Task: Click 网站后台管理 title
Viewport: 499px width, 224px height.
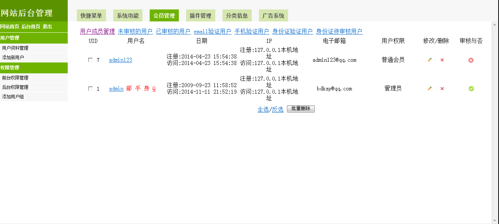Action: tap(27, 13)
